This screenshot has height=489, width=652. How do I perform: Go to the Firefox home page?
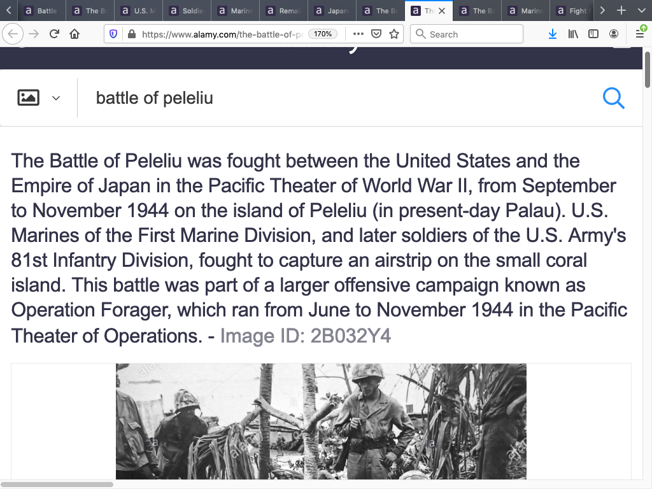click(74, 34)
